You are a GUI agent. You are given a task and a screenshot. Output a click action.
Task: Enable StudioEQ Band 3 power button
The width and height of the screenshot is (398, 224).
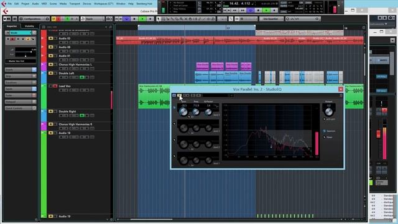tap(174, 140)
